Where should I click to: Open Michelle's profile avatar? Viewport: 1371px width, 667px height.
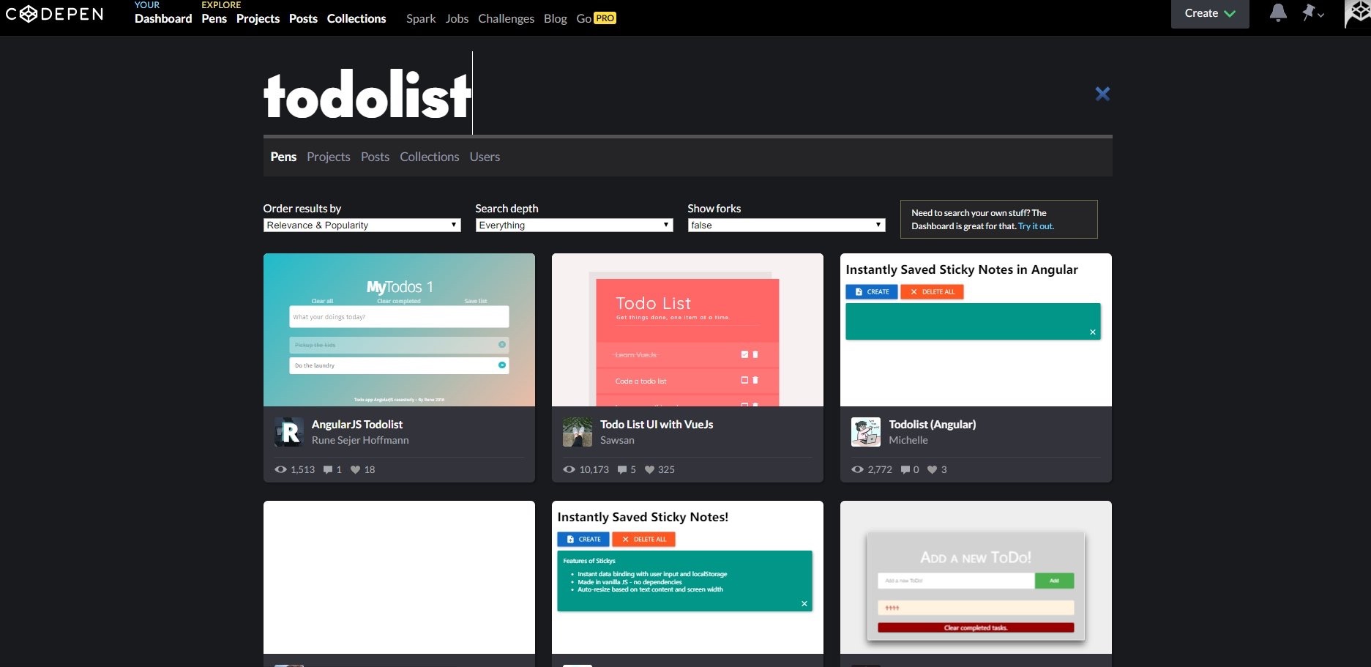pyautogui.click(x=865, y=432)
